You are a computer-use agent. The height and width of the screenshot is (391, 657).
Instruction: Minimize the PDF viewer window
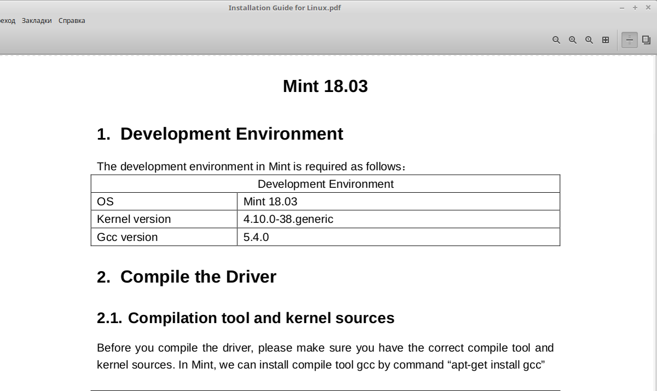point(622,8)
